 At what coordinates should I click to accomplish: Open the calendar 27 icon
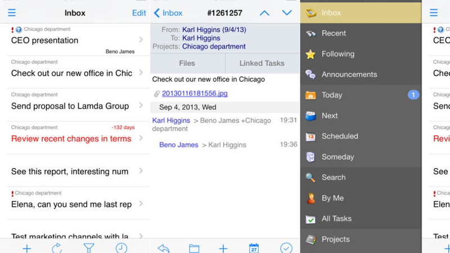pos(254,248)
